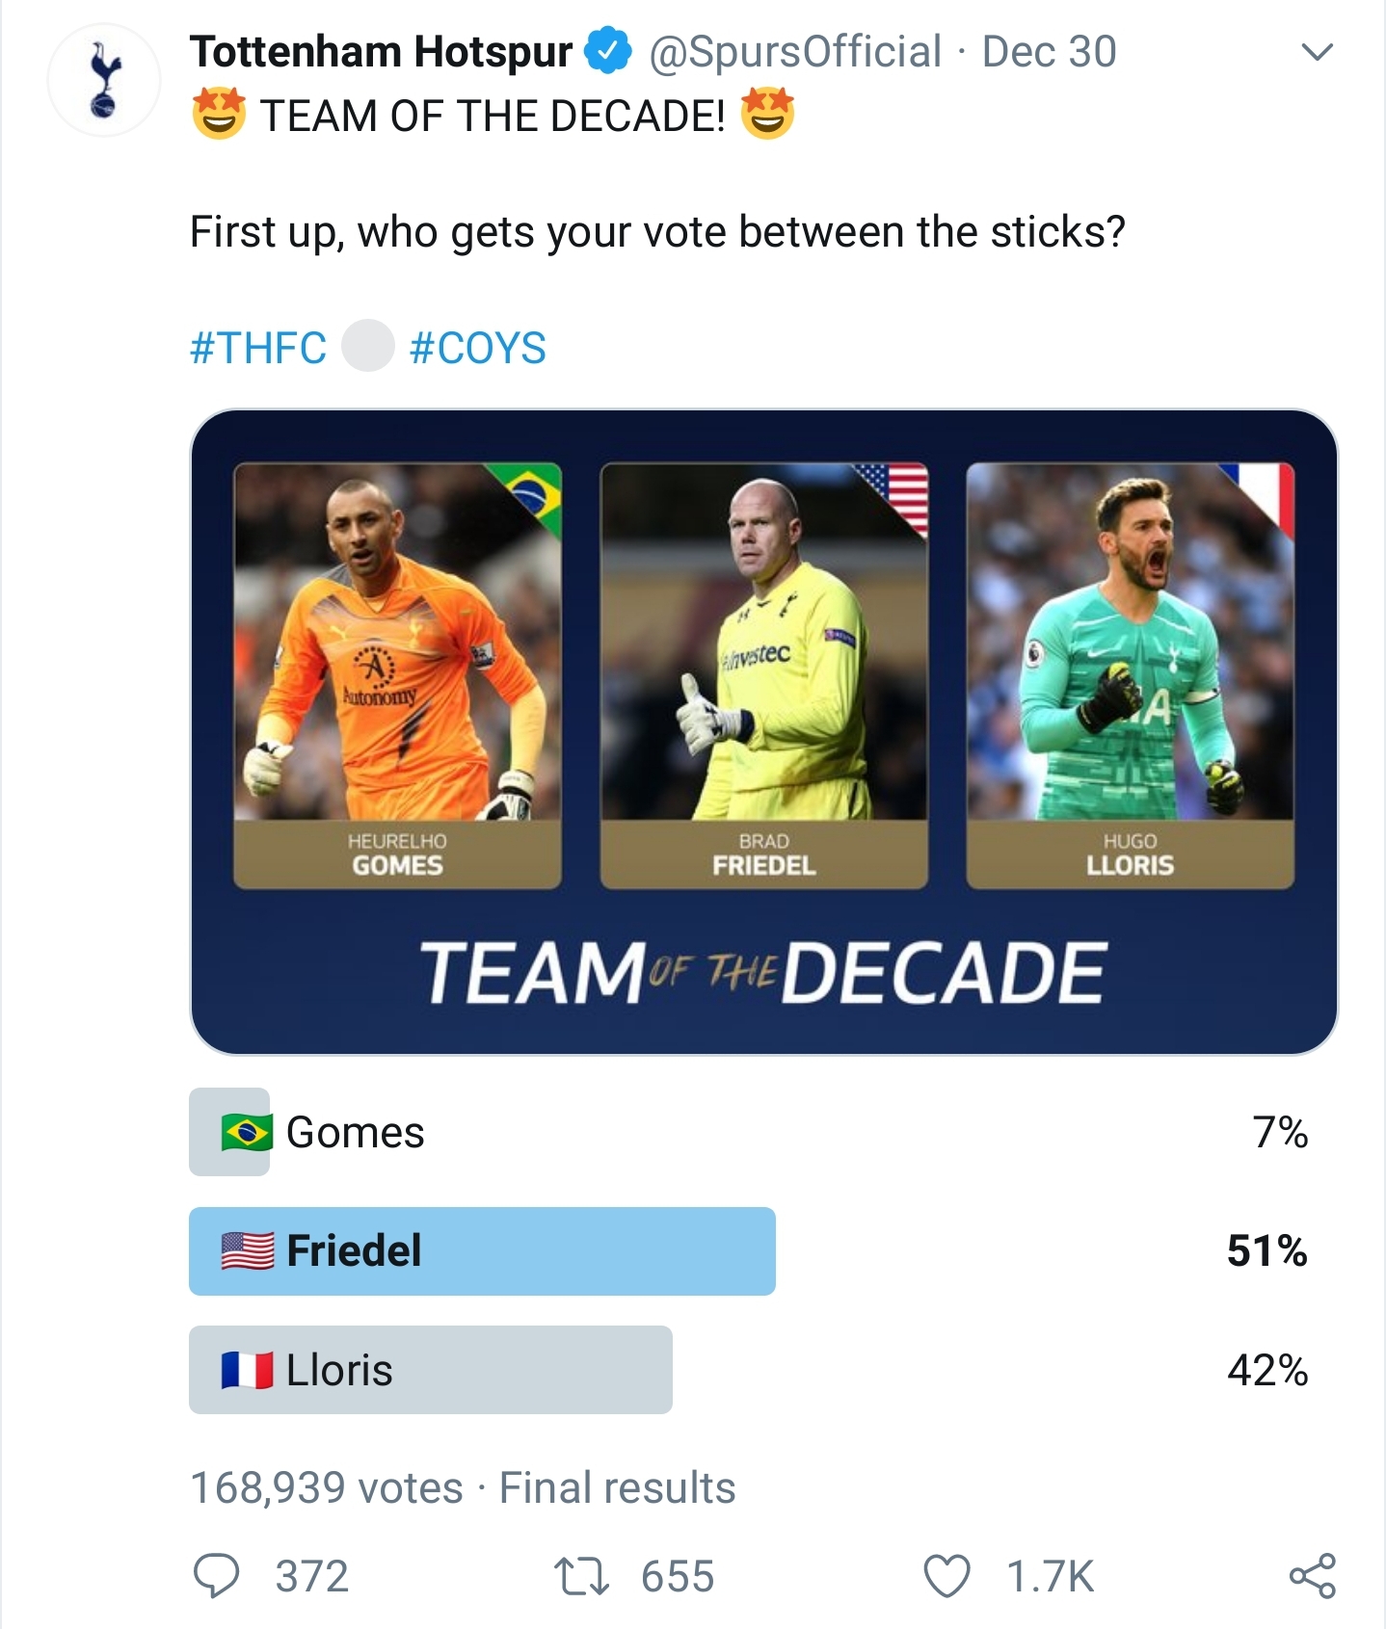The image size is (1386, 1629).
Task: Open the Hugo Lloris player card
Action: coord(1130,674)
